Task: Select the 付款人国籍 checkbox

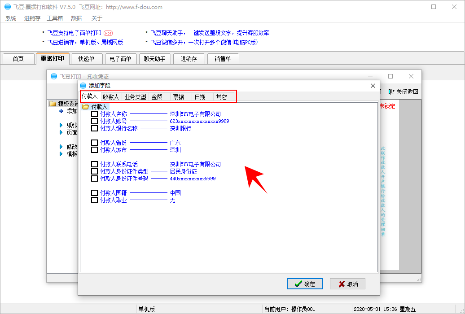Action: pyautogui.click(x=94, y=193)
